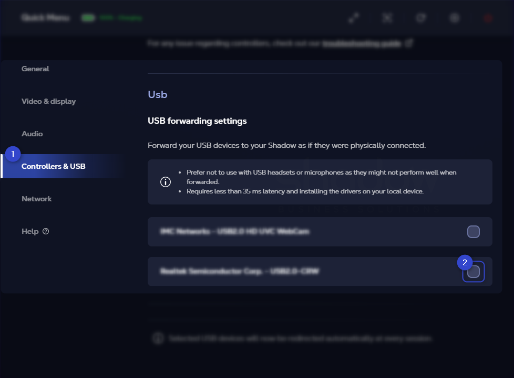Click the info icon beside the redirect notice
Image resolution: width=514 pixels, height=378 pixels.
(x=158, y=338)
